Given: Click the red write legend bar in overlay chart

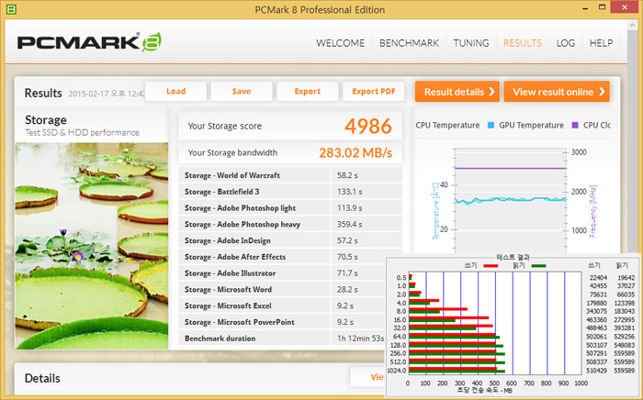Looking at the screenshot, I should 491,266.
